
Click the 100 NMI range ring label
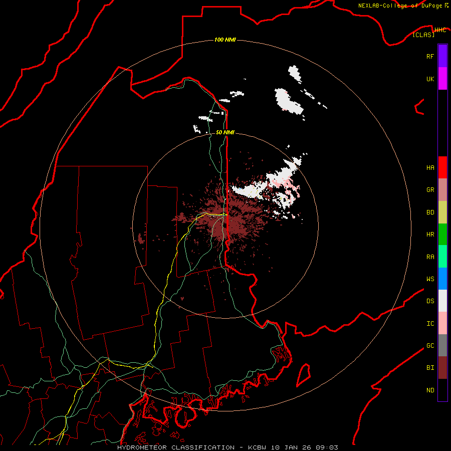(x=225, y=40)
